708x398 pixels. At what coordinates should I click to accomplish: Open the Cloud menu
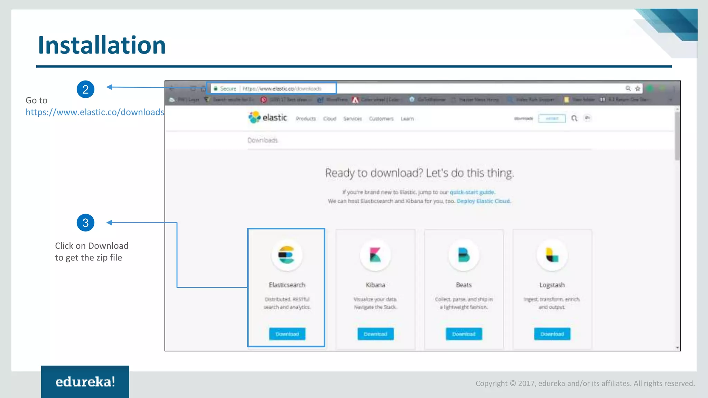(329, 119)
